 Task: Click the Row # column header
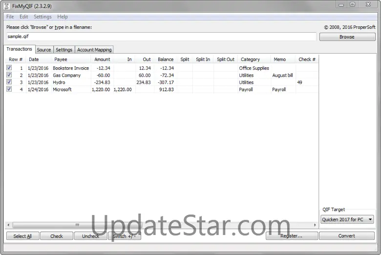(16, 59)
